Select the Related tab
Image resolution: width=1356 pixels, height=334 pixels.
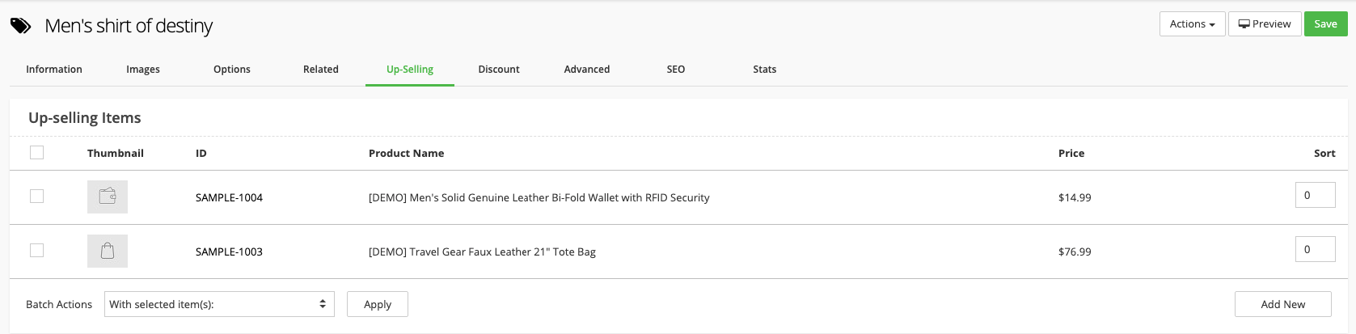(x=321, y=70)
